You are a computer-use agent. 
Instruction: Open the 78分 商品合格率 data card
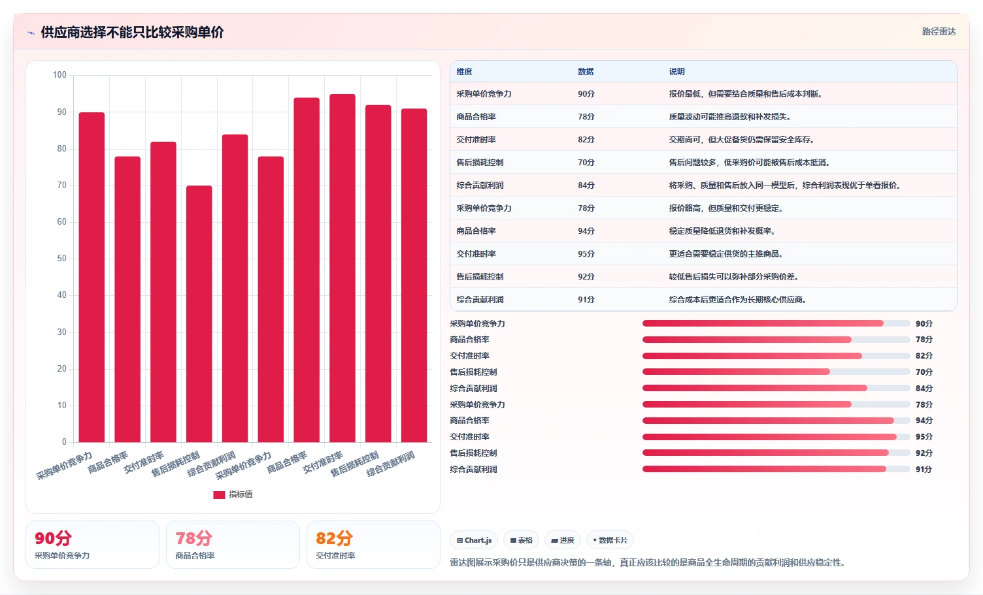[233, 545]
